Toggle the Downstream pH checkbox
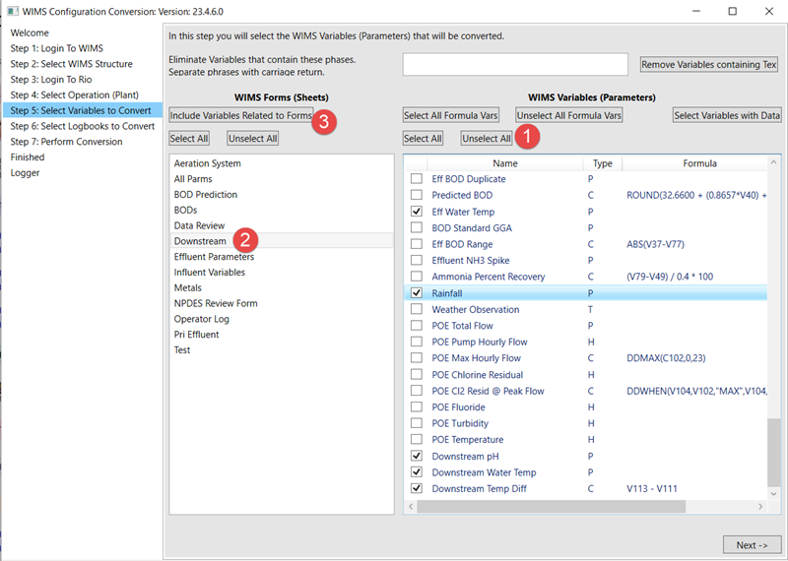This screenshot has height=561, width=788. point(417,457)
